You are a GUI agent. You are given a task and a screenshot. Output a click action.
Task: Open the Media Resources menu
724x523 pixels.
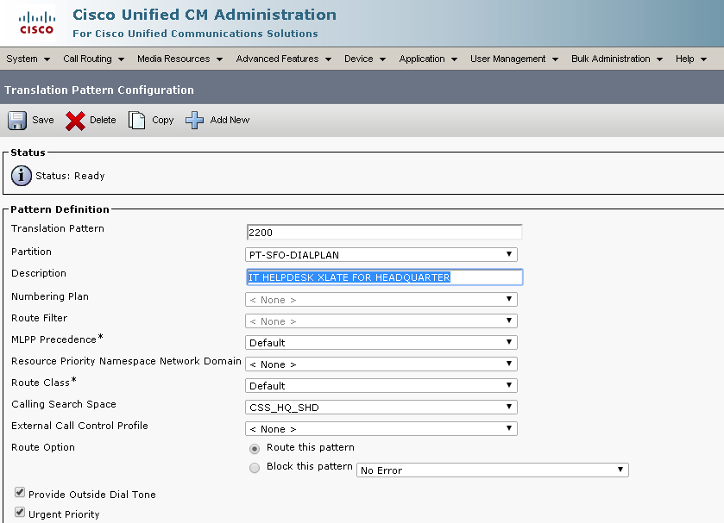[179, 59]
